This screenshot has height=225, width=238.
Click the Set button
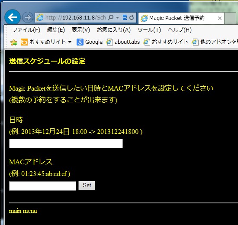pos(87,185)
